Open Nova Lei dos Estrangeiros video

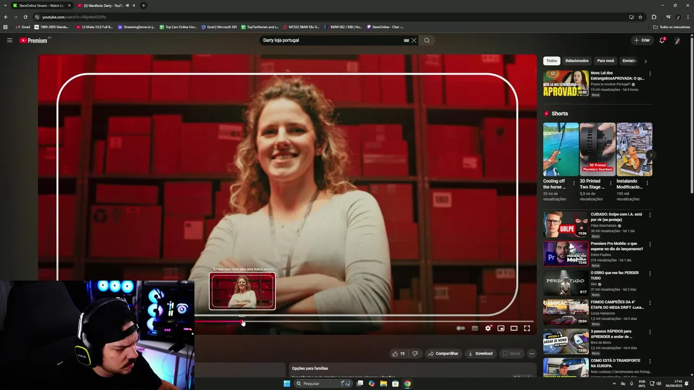click(x=566, y=83)
